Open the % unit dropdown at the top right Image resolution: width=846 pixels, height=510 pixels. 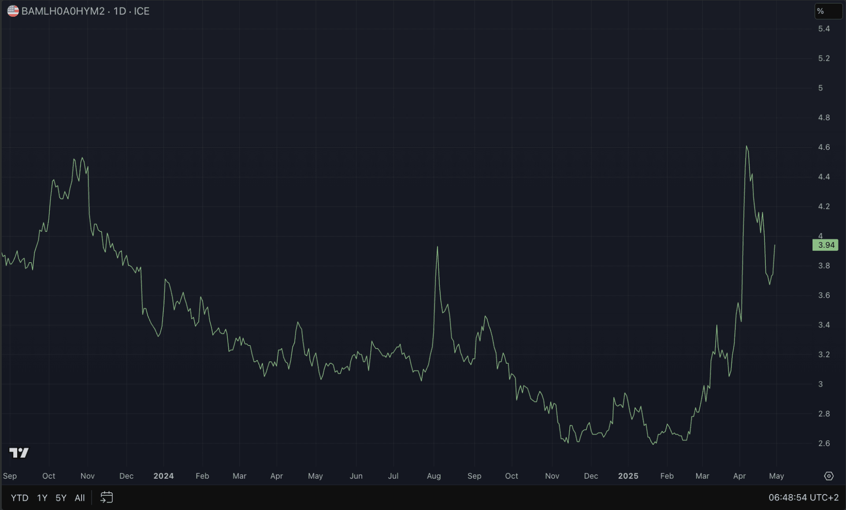[x=828, y=11]
